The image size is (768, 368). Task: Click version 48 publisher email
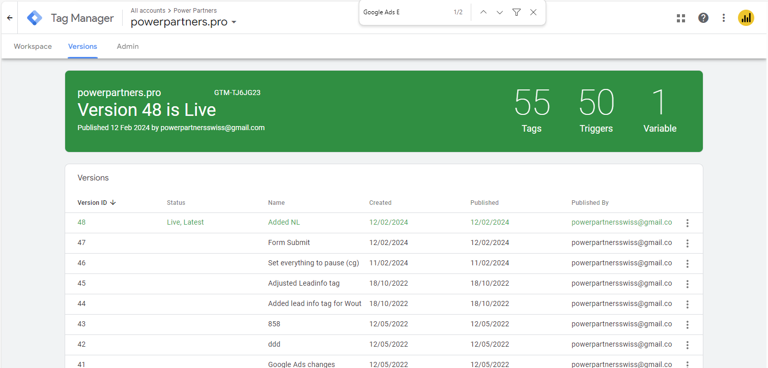[x=621, y=222]
